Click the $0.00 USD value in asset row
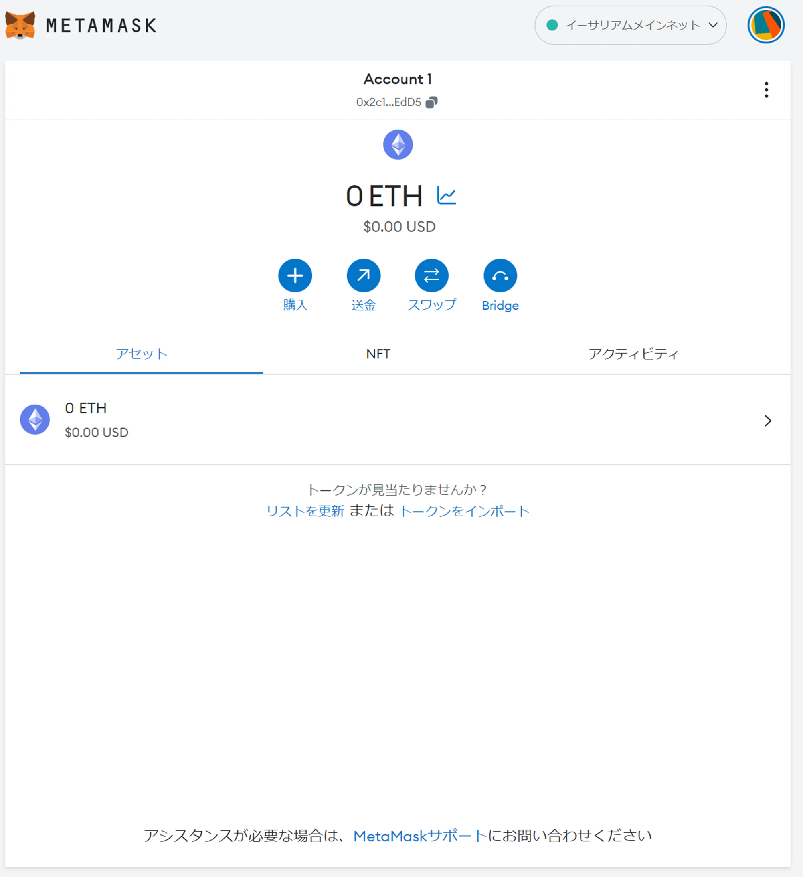 pyautogui.click(x=97, y=433)
